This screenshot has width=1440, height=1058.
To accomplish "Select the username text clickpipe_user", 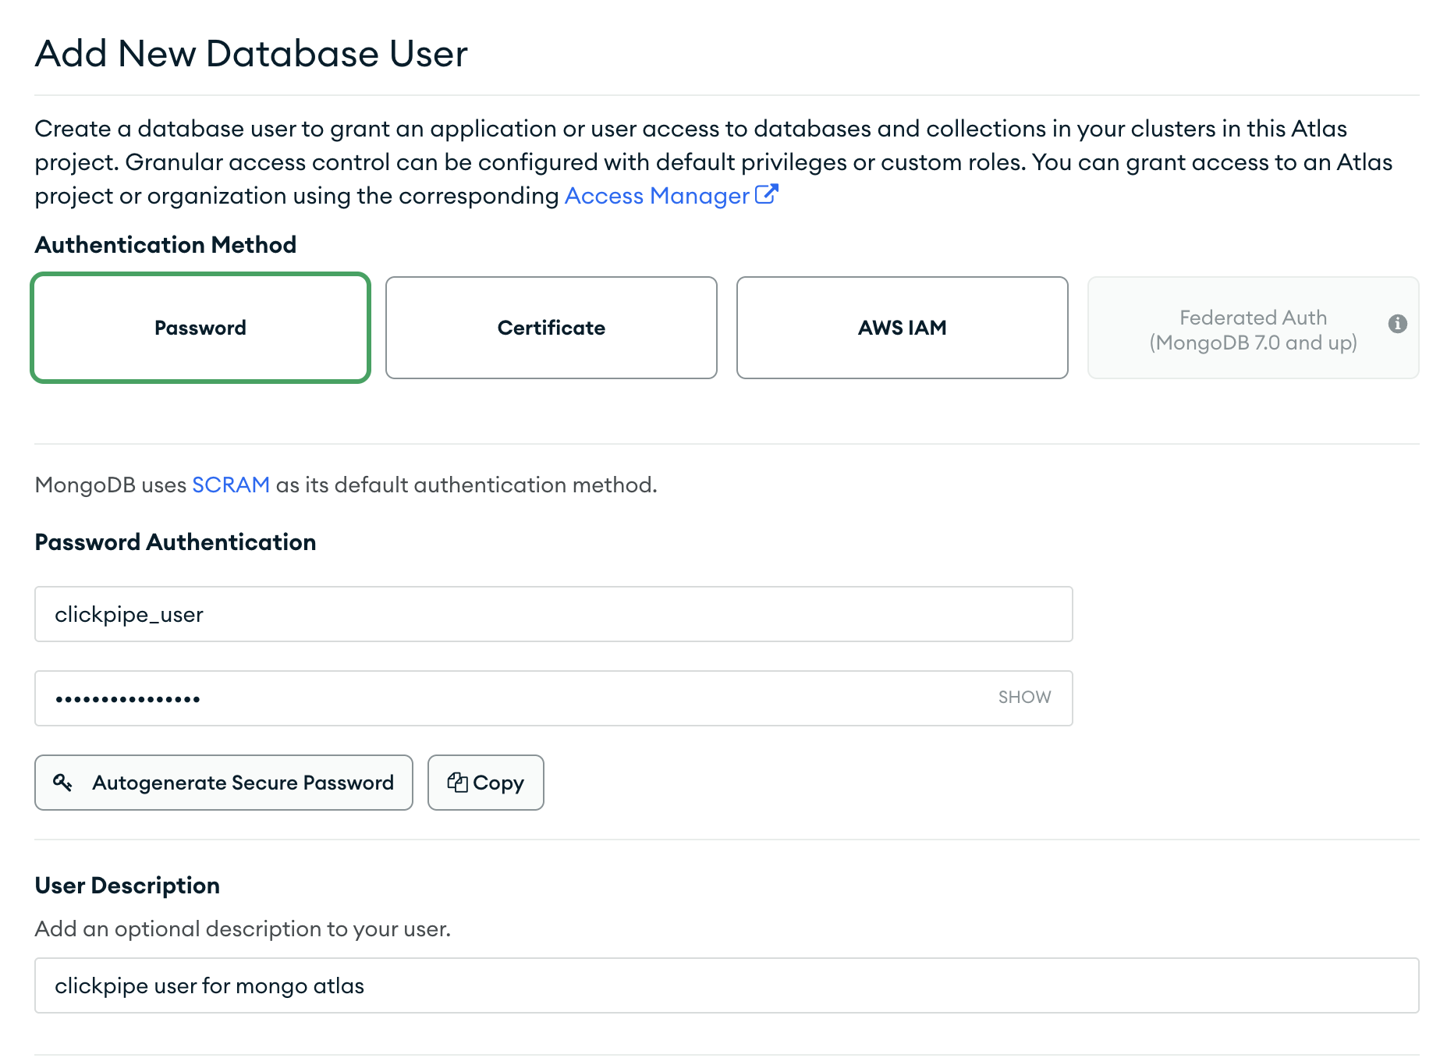I will [129, 614].
